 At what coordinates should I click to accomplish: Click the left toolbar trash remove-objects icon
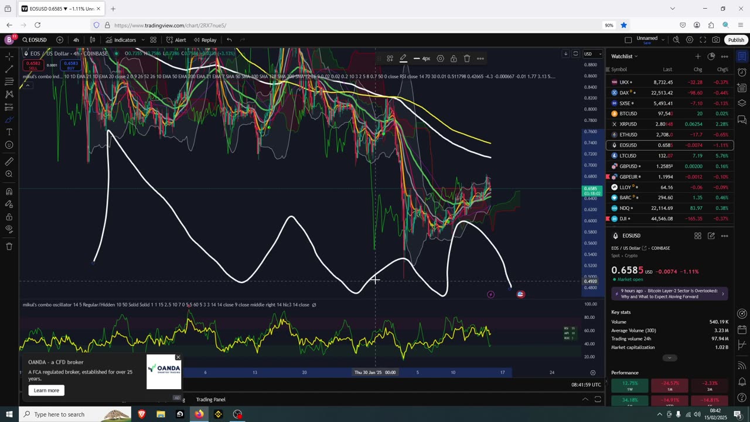point(9,247)
